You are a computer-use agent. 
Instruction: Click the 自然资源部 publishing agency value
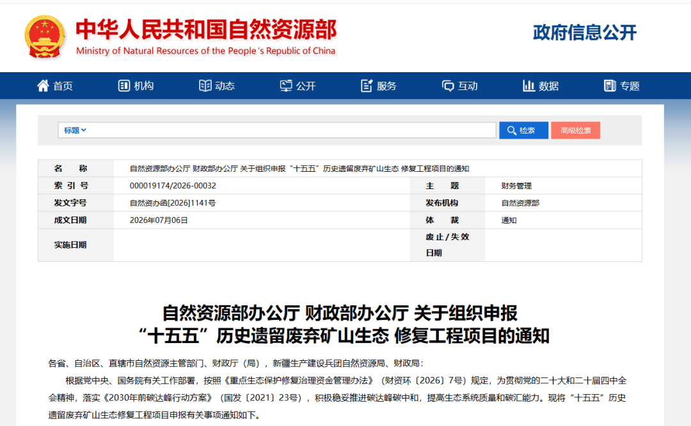(x=520, y=203)
